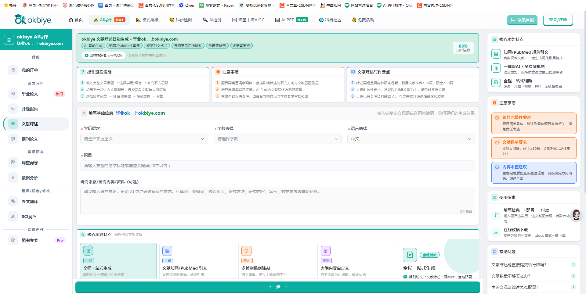Open the Qwen bookmark
The width and height of the screenshot is (586, 294).
pos(187,5)
